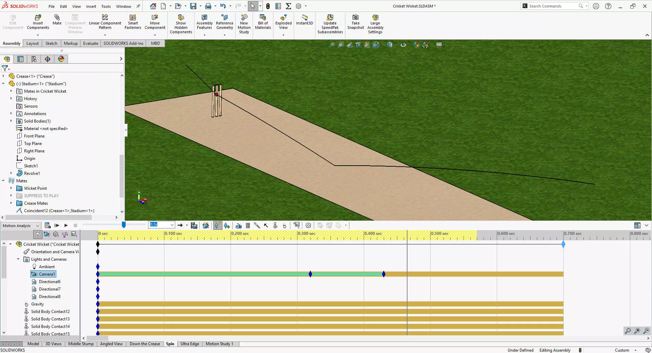Open the Tools menu
Viewport: 652px width, 353px height.
[x=106, y=6]
